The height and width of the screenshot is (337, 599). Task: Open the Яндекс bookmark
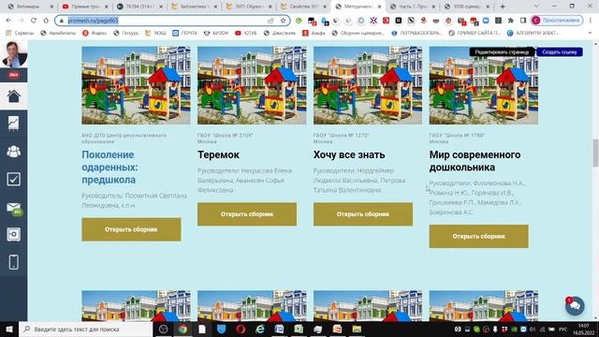pos(95,34)
